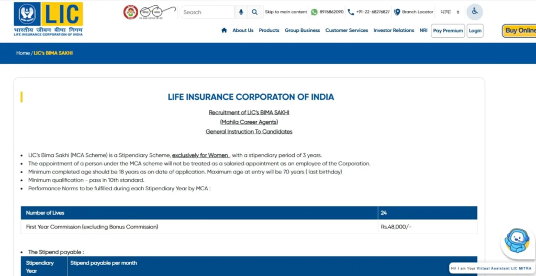Click the phone handset icon
This screenshot has width=536, height=276.
[351, 12]
